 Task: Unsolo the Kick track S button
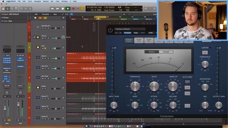45,48
